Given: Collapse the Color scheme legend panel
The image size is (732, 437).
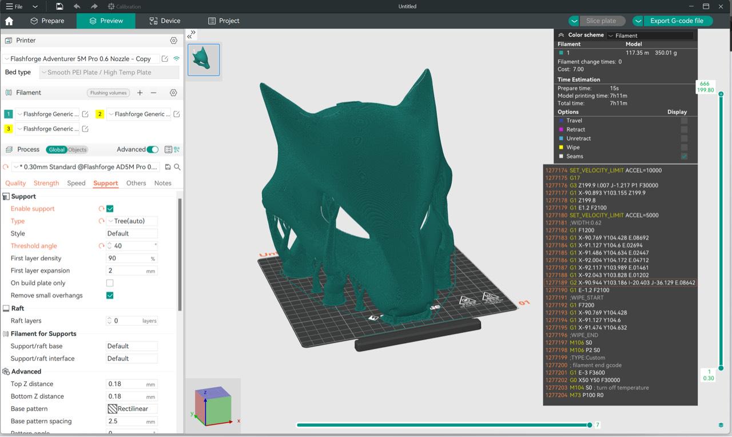Looking at the screenshot, I should click(562, 35).
